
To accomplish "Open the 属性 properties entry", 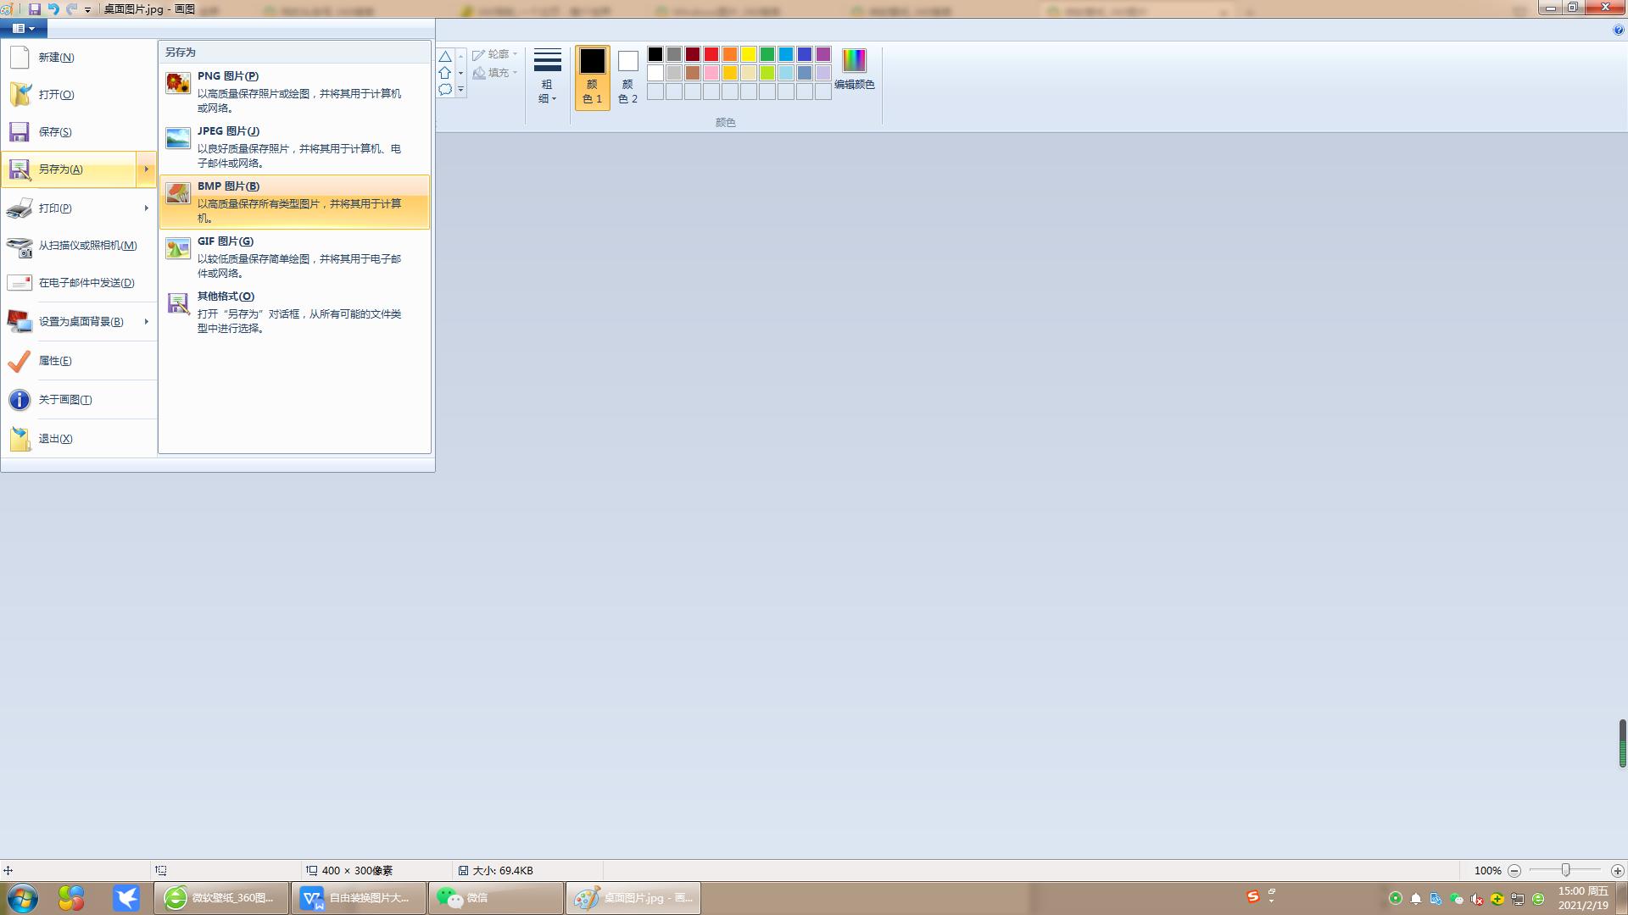I will point(55,361).
